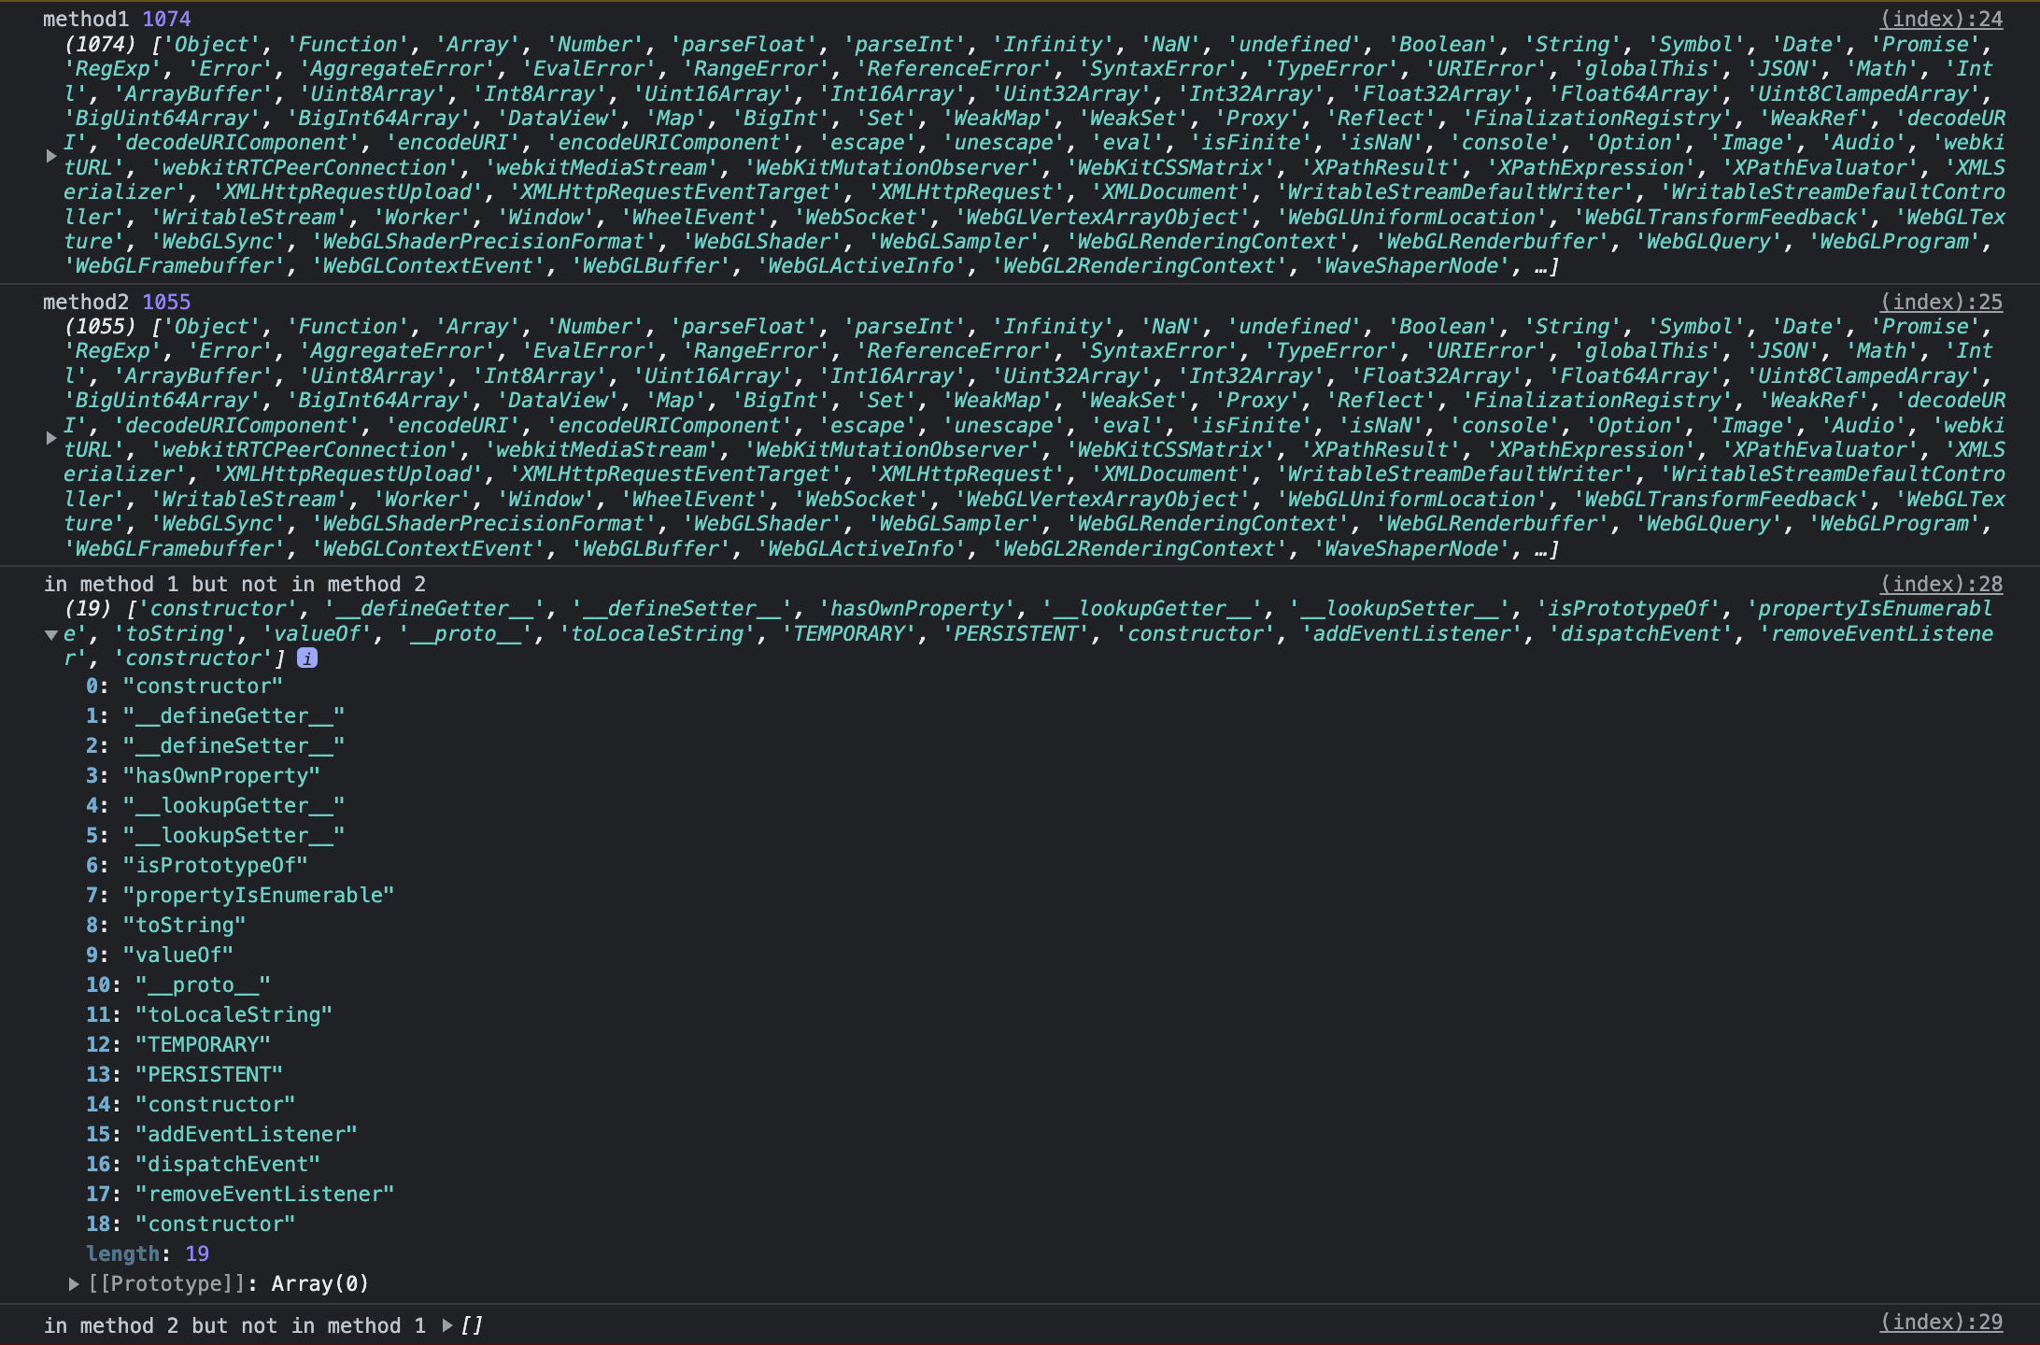Click the "PERSISTENT" array entry
The width and height of the screenshot is (2040, 1345).
[207, 1074]
